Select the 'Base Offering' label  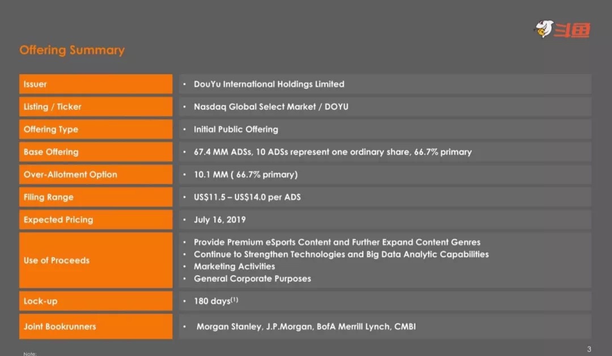(x=96, y=152)
